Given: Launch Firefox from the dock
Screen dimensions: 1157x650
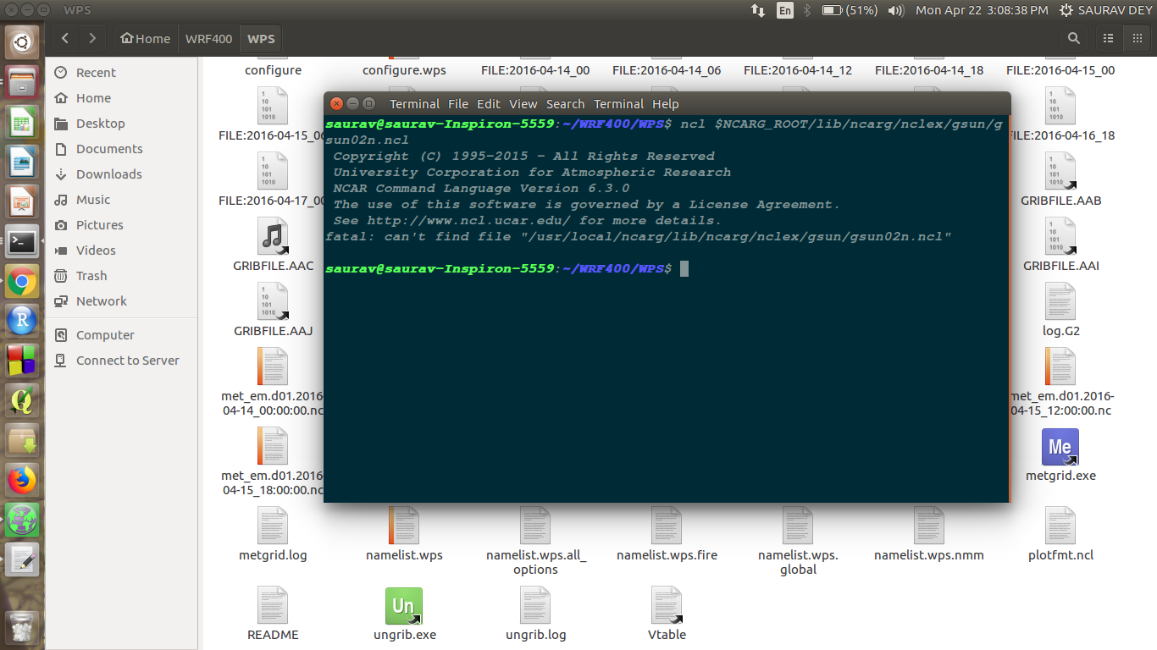Looking at the screenshot, I should tap(22, 480).
